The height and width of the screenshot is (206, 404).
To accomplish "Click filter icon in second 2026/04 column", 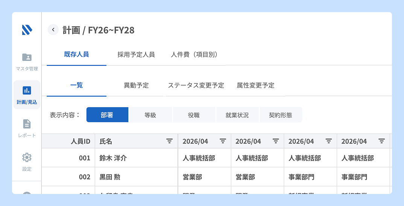I will tap(276, 141).
